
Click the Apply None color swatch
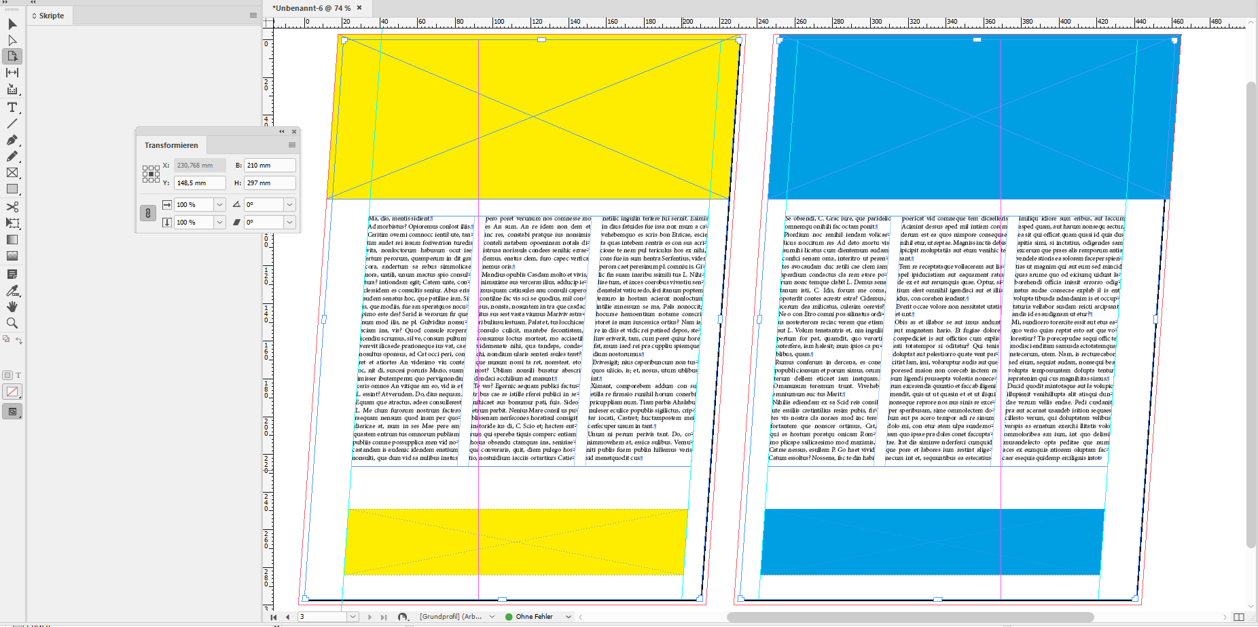click(12, 392)
